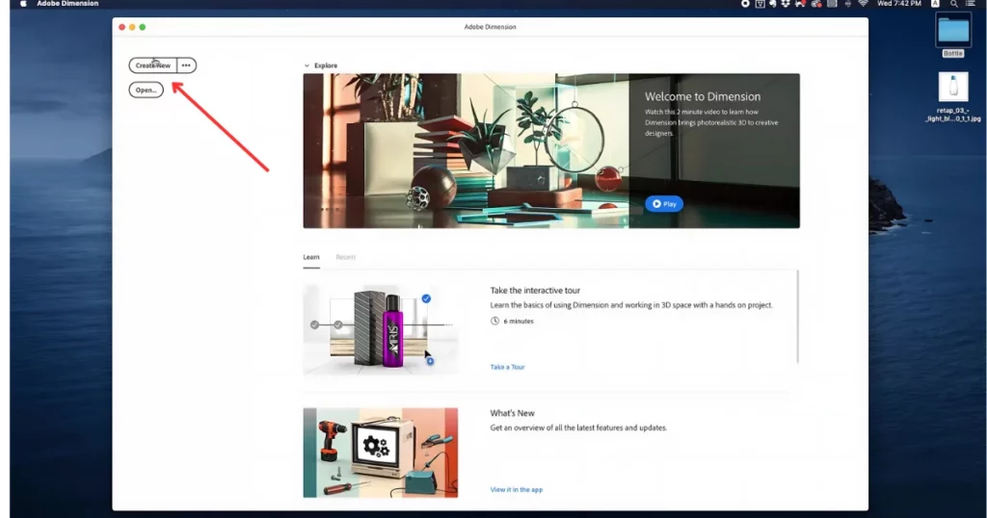The image size is (987, 518).
Task: Click the Welcome banner image
Action: 551,151
